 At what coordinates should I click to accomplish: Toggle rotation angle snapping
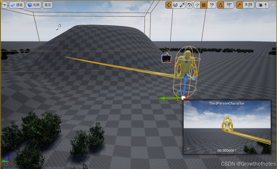[220, 5]
